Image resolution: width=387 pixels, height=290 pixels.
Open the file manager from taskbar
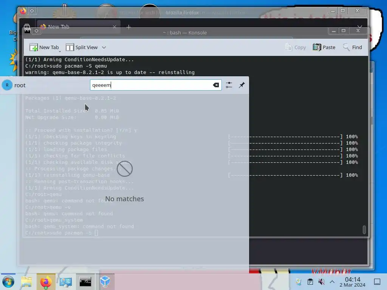(x=26, y=282)
